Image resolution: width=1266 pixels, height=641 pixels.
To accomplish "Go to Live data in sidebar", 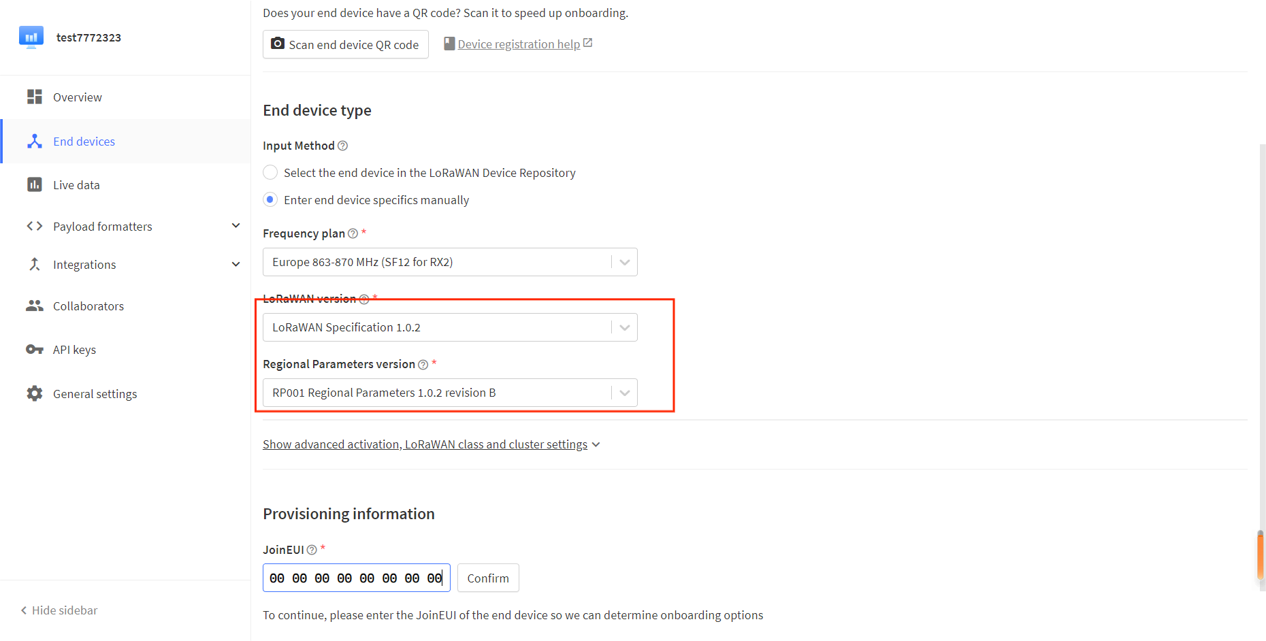I will (x=76, y=185).
